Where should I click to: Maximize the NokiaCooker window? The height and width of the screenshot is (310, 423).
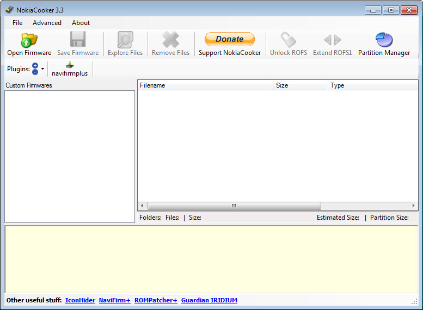point(391,10)
